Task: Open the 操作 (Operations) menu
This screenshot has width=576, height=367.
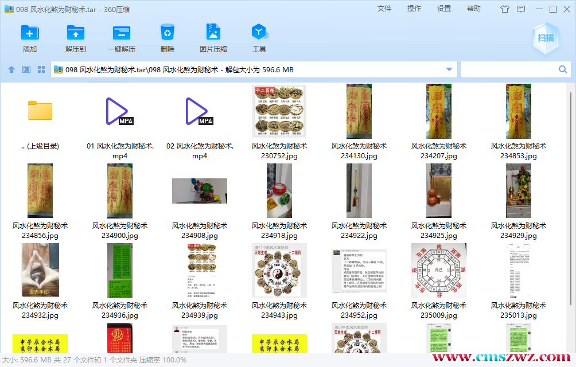Action: (x=414, y=9)
